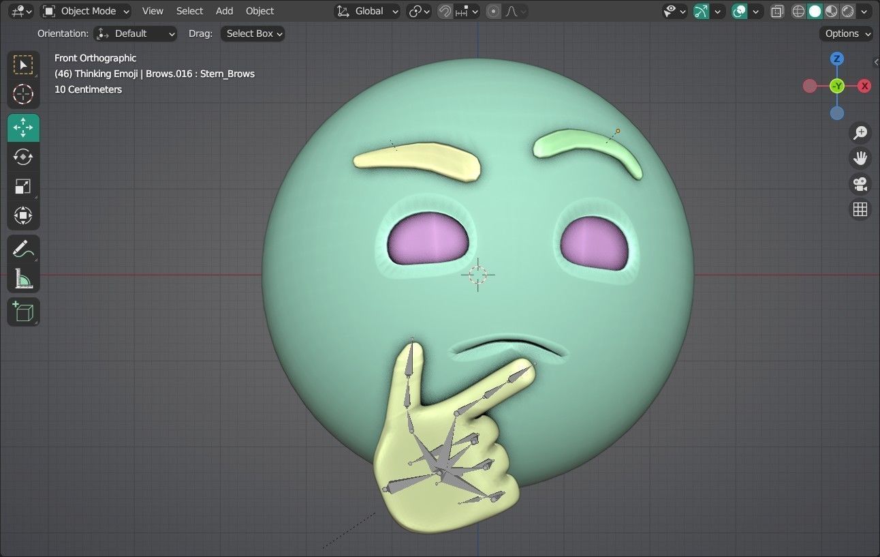Select the Annotate pencil tool
The image size is (880, 557).
click(x=23, y=249)
